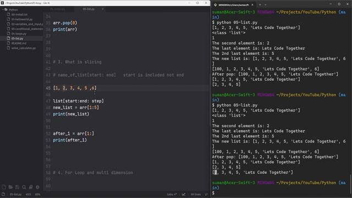Click the first 'After pop:' output line in the terminal
Viewport: 352px width, 198px height.
click(x=275, y=74)
